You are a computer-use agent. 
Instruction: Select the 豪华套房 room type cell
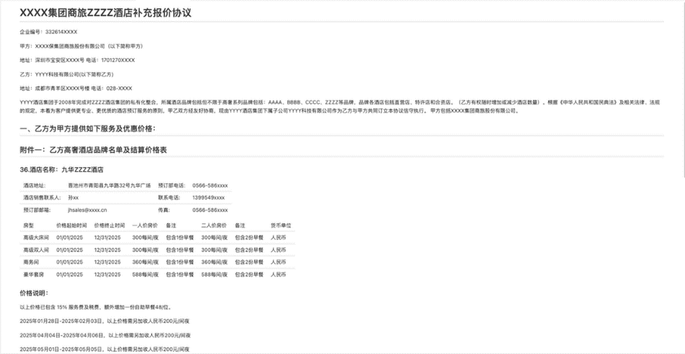pos(34,274)
